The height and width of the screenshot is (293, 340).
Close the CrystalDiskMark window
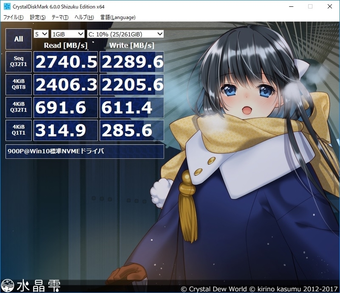coord(330,6)
